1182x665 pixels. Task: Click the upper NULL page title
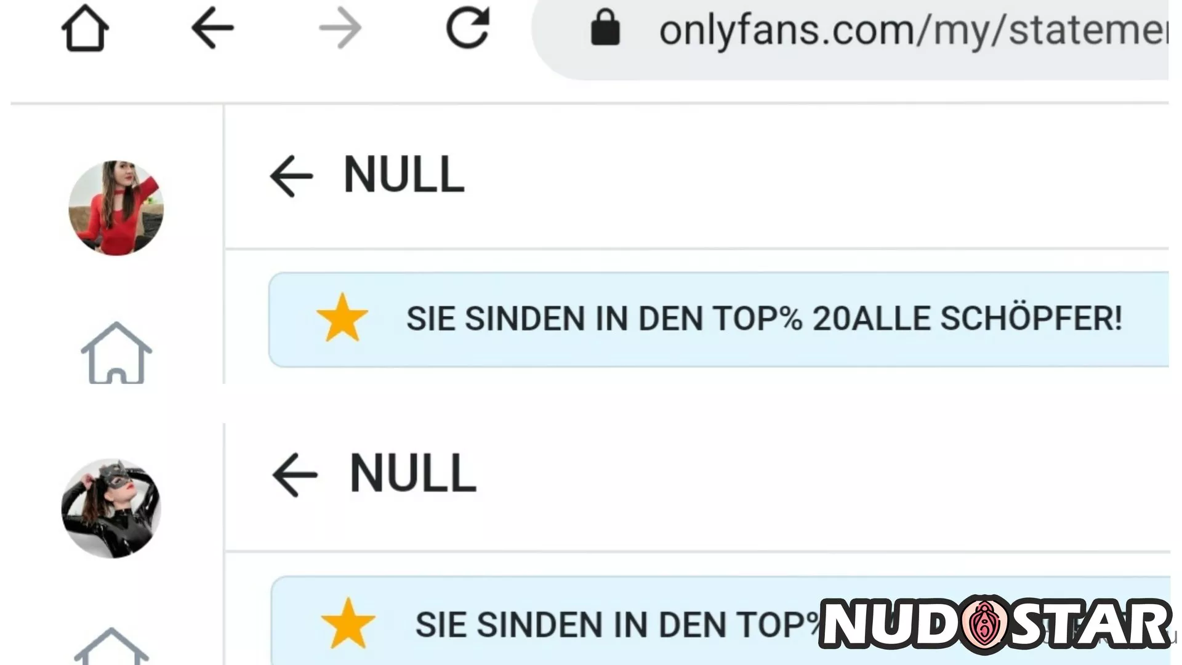click(404, 175)
